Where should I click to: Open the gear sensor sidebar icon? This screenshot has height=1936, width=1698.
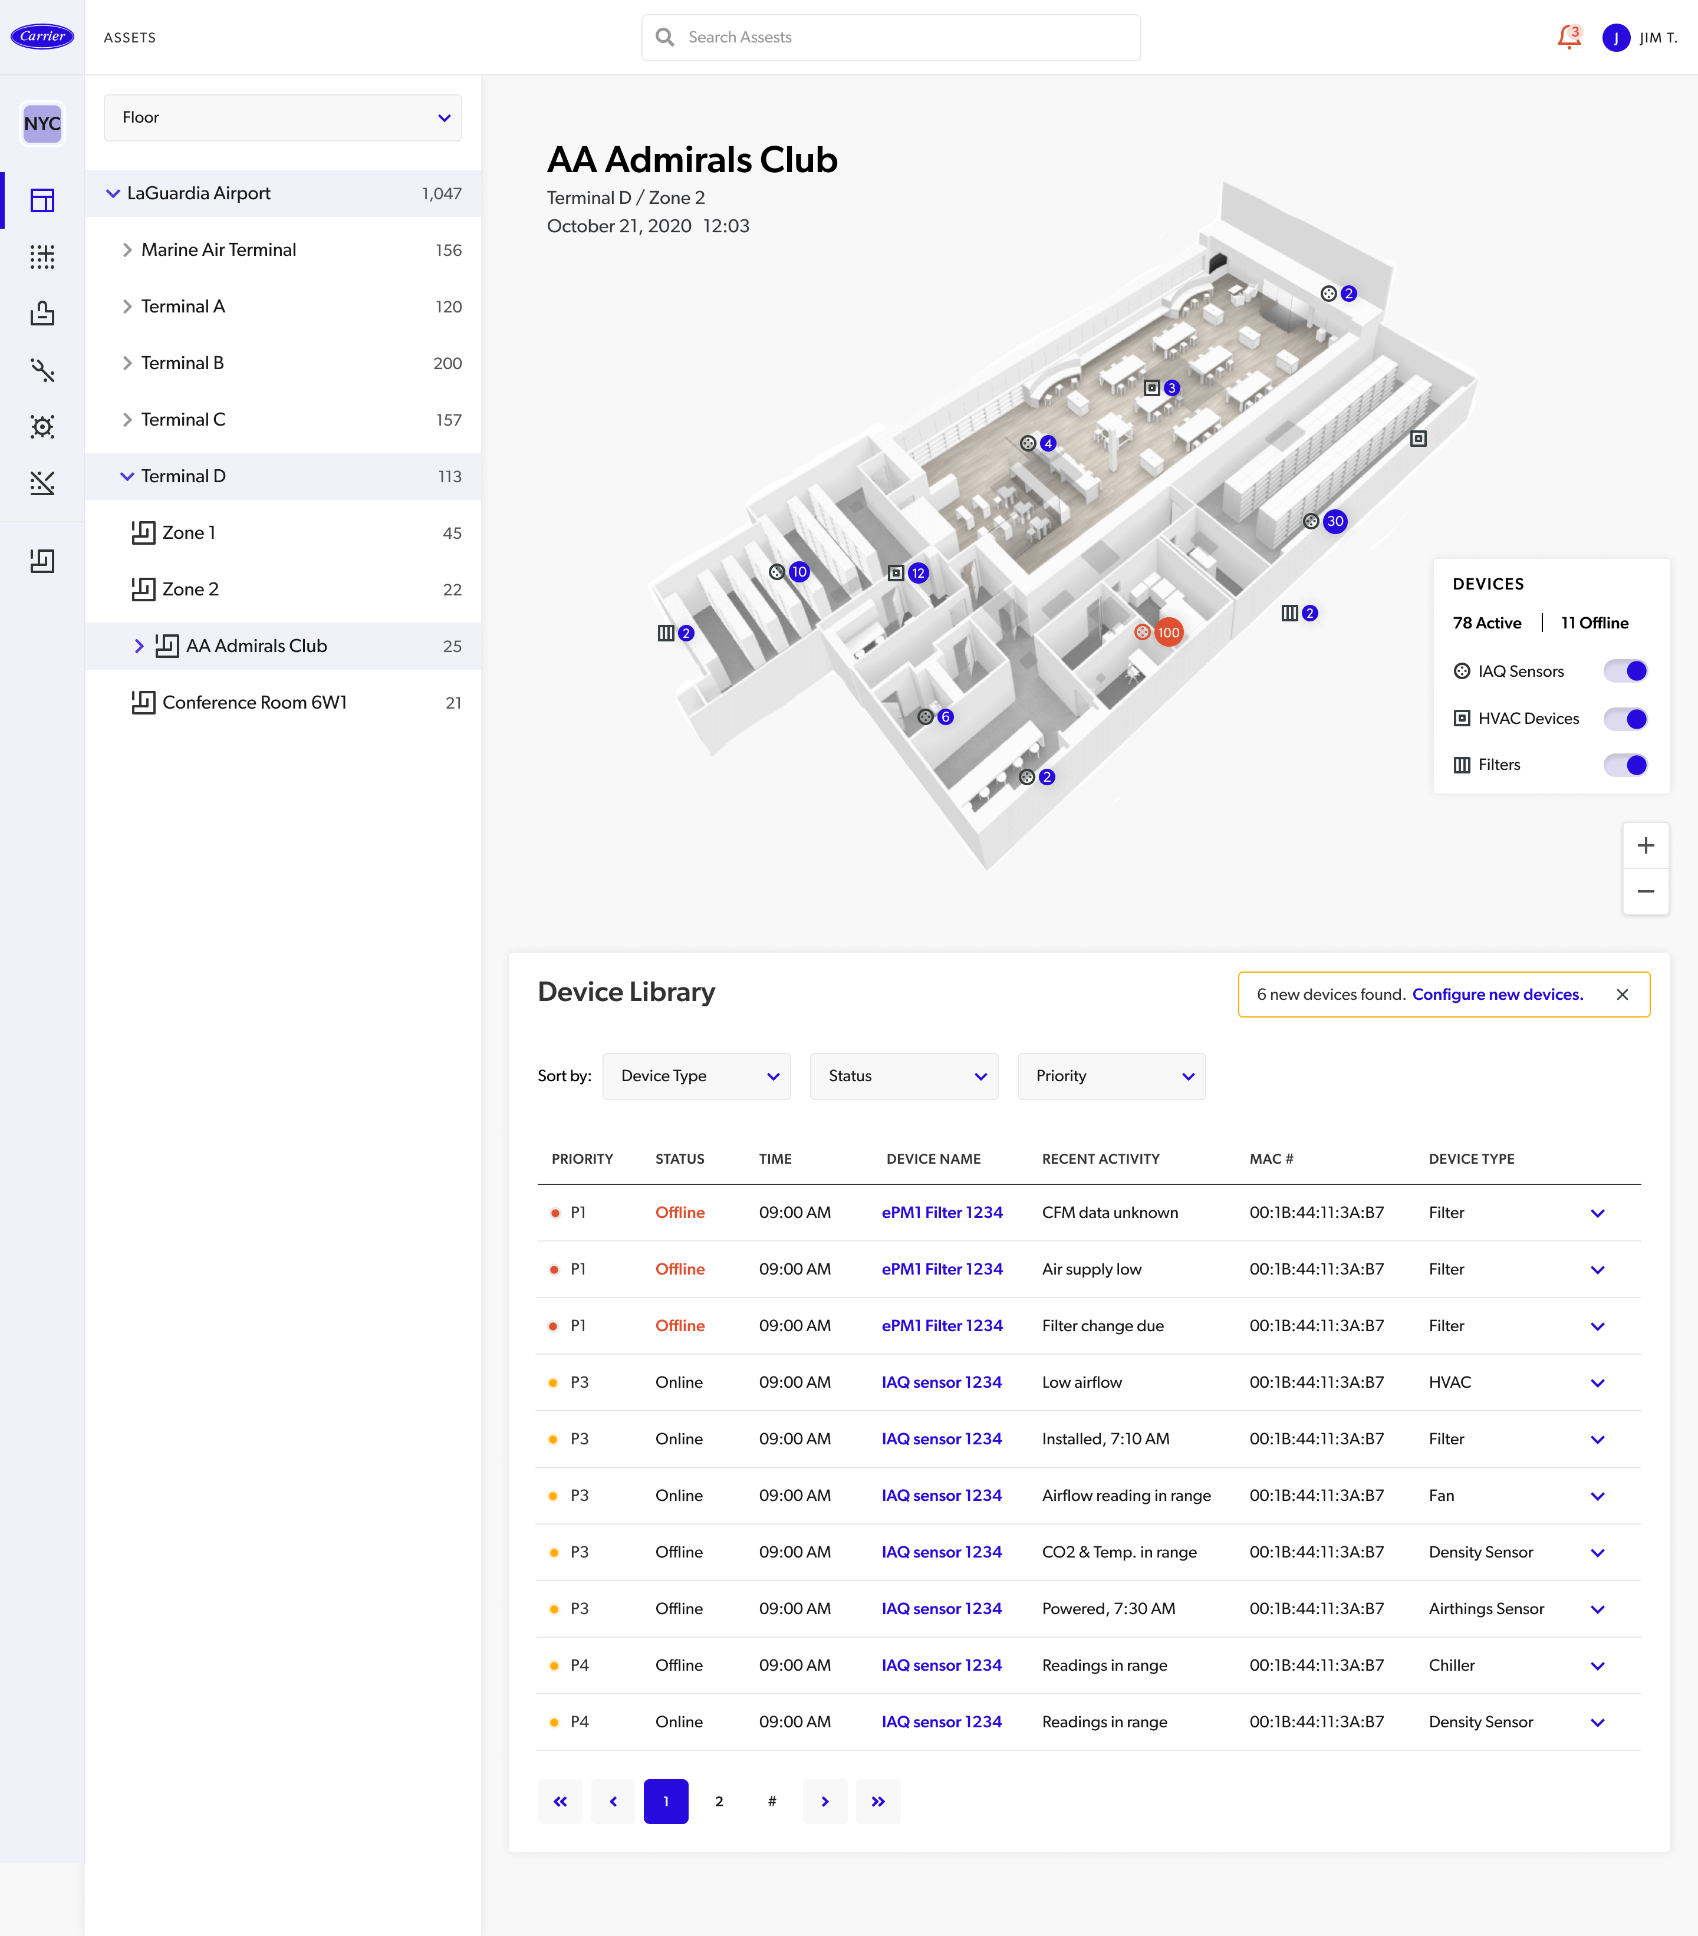(x=42, y=426)
